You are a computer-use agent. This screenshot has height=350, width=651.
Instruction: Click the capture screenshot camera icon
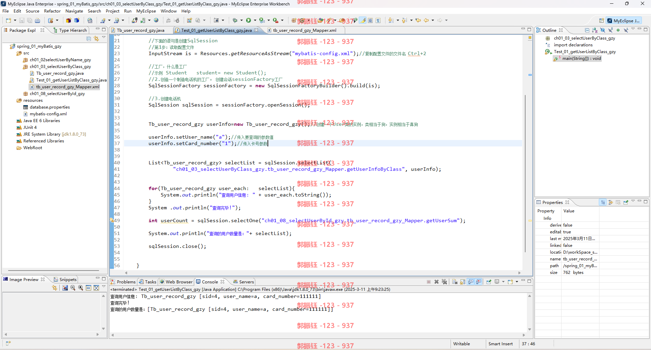(216, 20)
